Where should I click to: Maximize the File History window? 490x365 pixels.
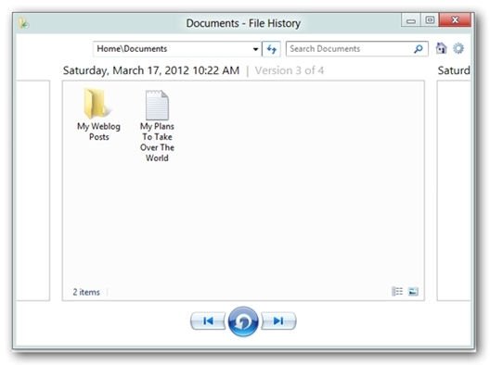430,20
